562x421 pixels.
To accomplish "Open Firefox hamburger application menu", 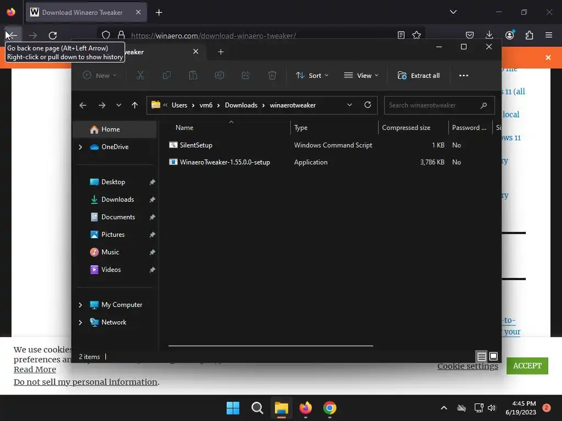I will coord(549,35).
